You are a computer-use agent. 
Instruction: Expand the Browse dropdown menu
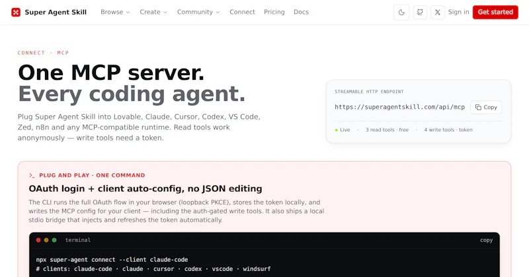[x=115, y=12]
